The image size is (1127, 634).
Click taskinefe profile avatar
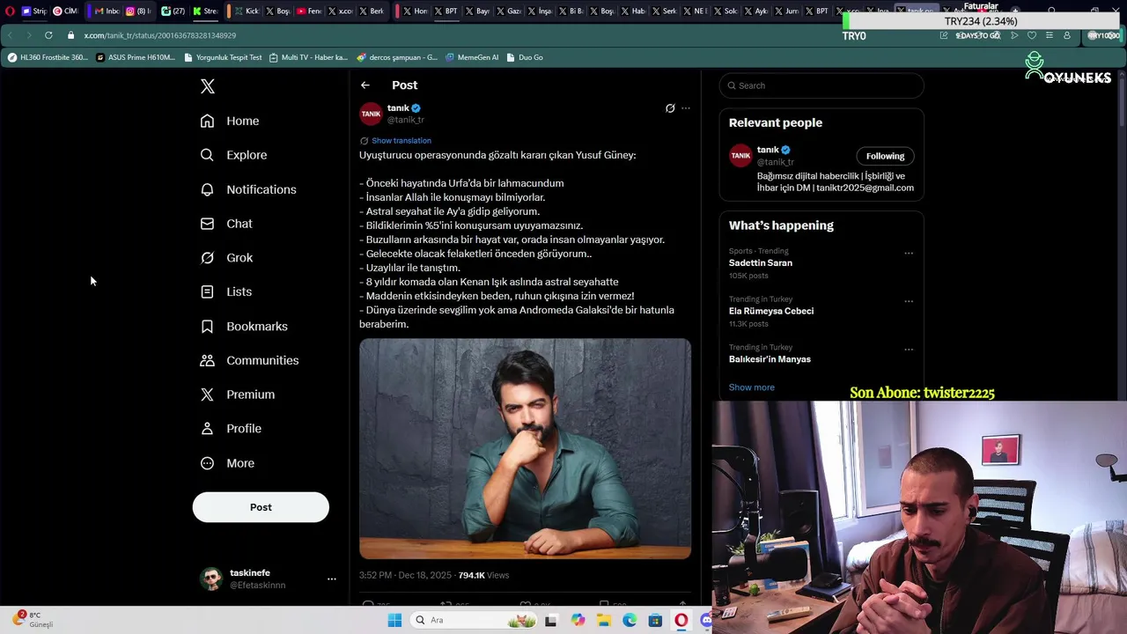pos(211,579)
